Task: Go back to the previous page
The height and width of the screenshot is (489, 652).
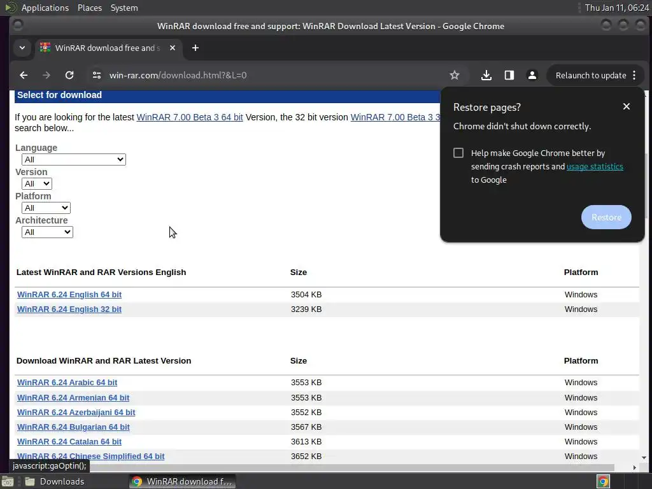Action: 24,75
